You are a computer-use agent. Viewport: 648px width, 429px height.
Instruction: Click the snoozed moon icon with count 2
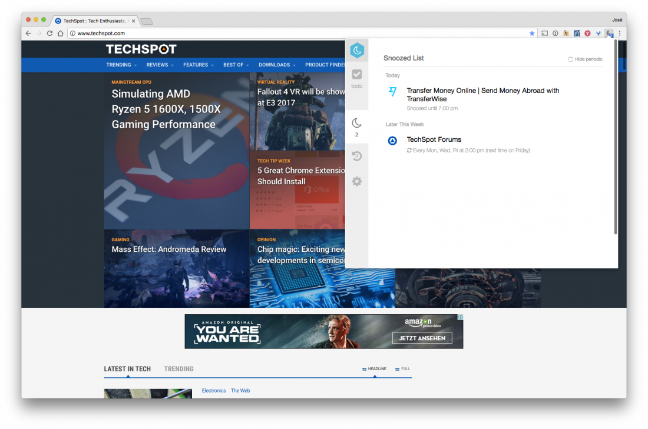tap(356, 126)
